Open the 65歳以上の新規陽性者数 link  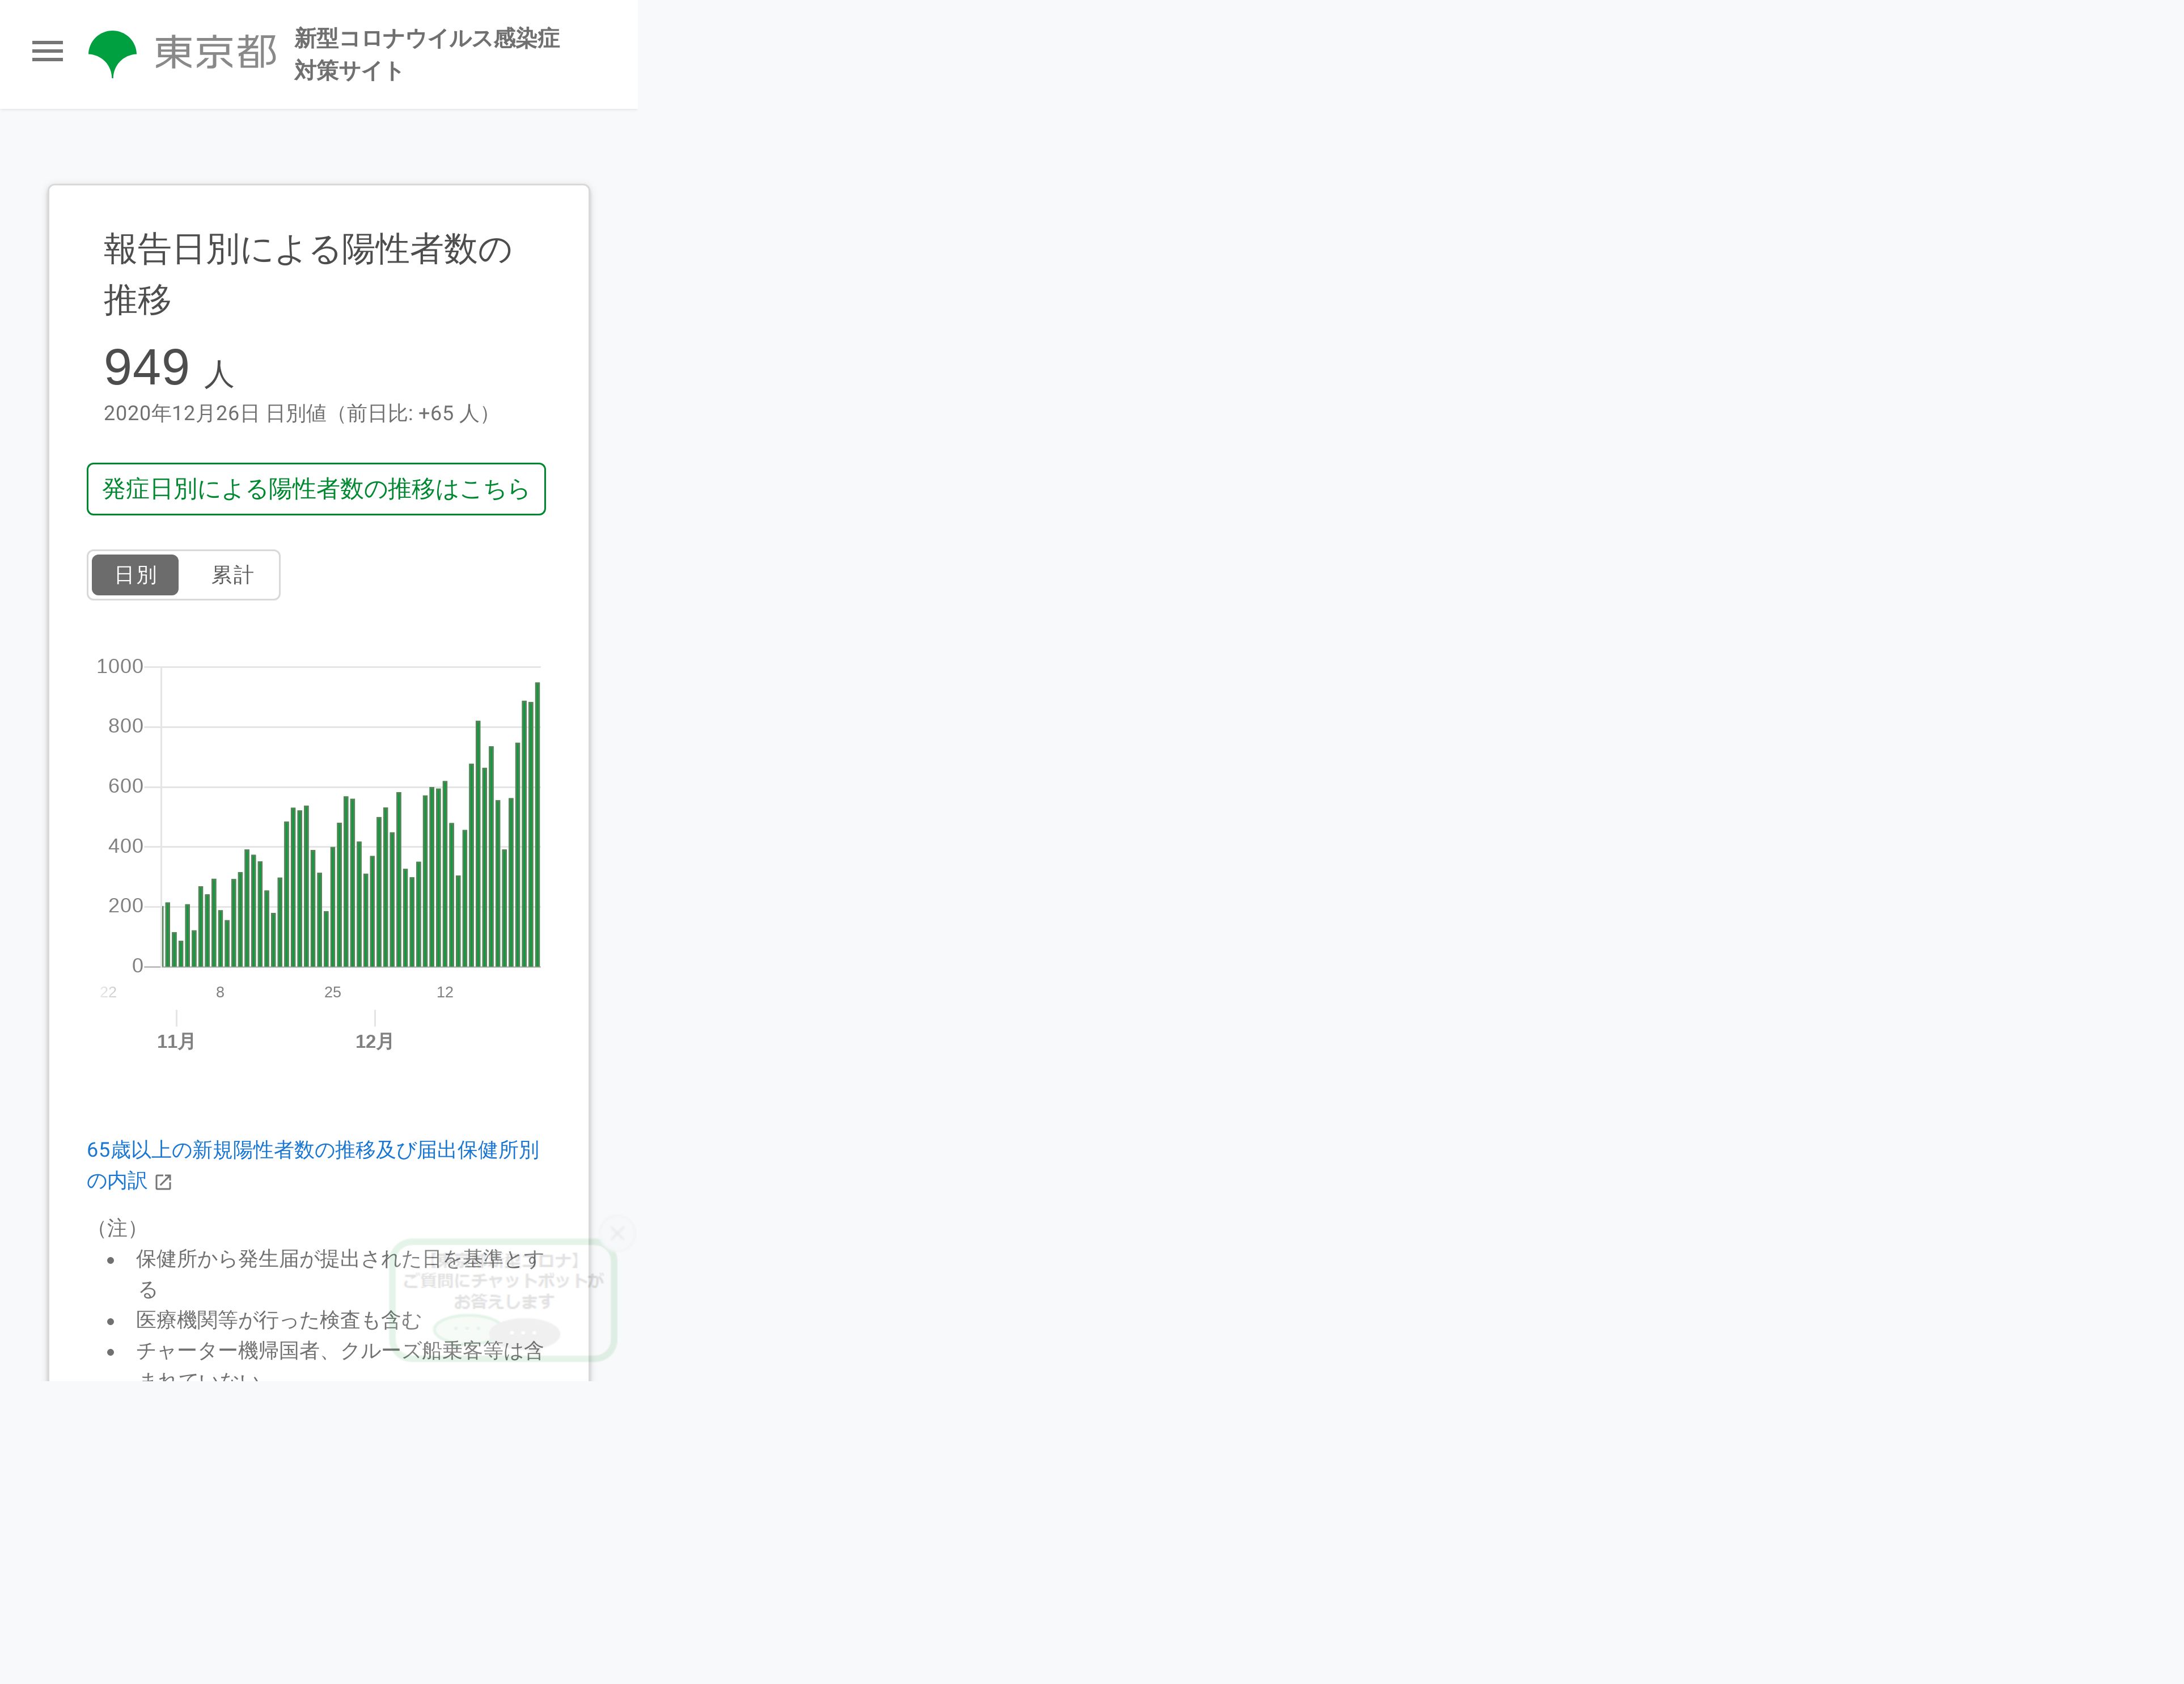coord(312,1150)
